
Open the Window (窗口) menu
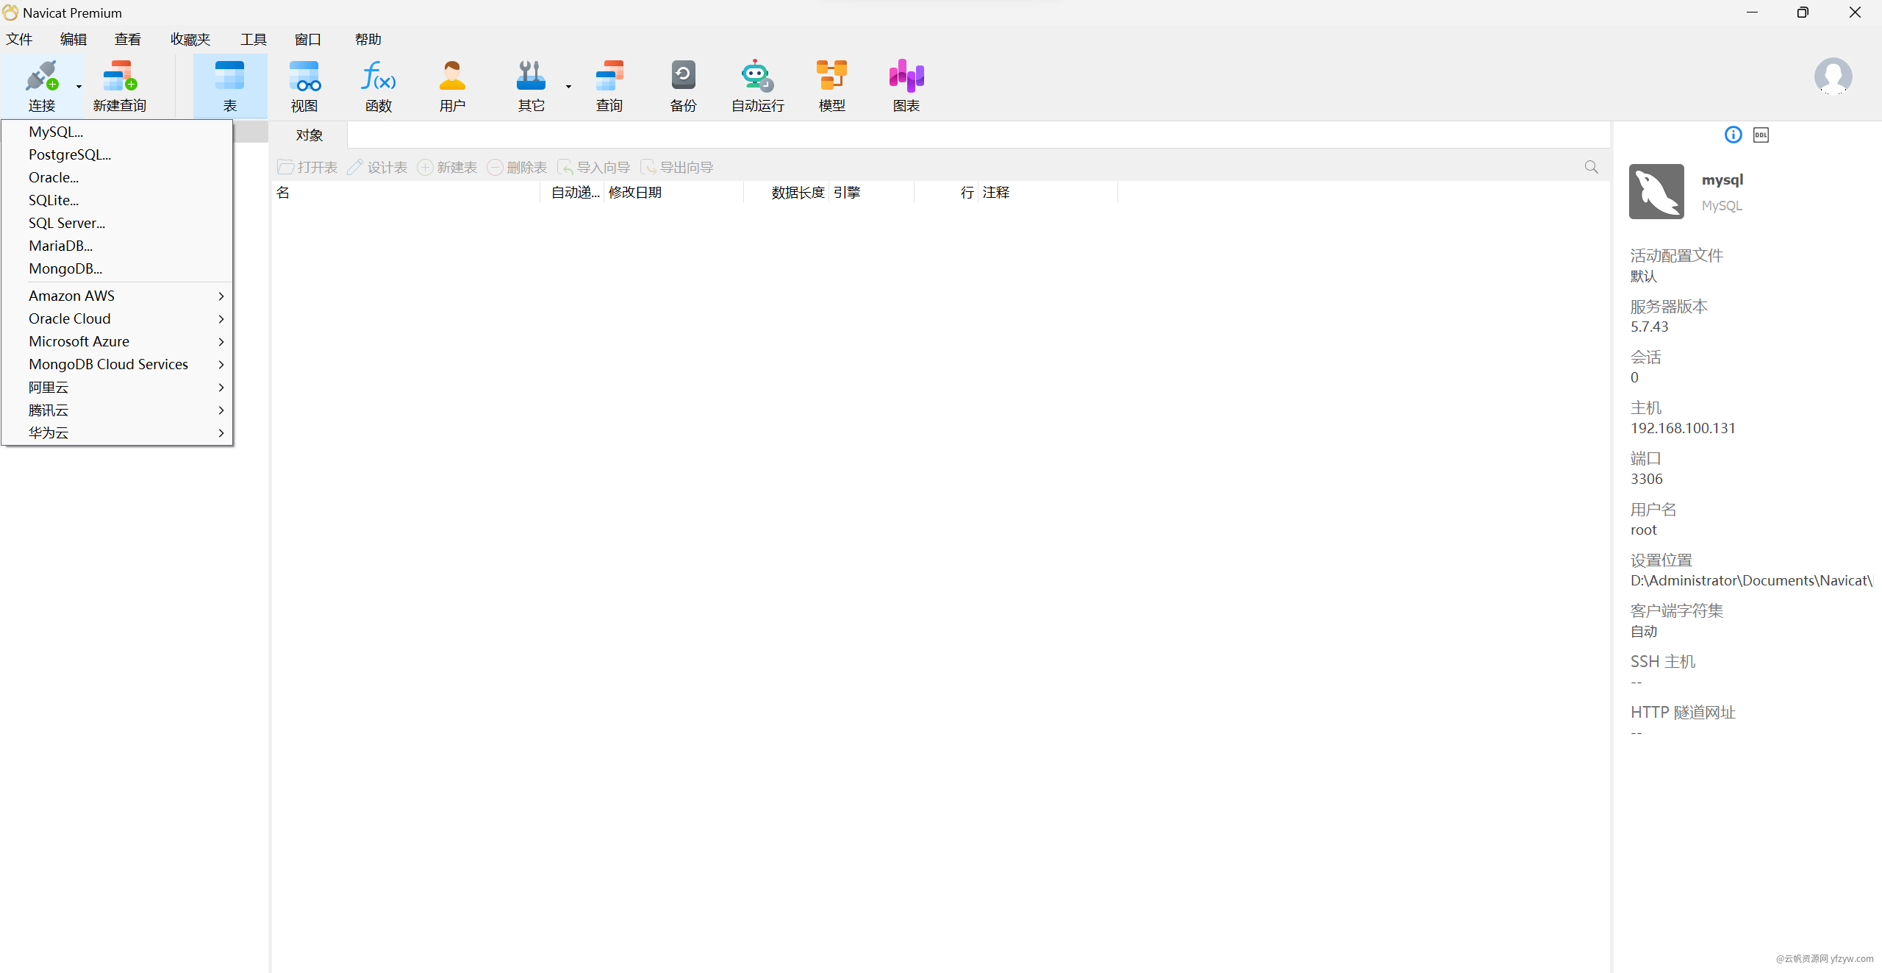pyautogui.click(x=308, y=39)
